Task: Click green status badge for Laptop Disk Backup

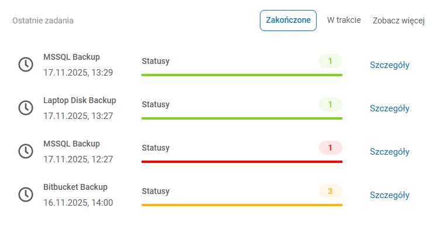Action: (330, 104)
